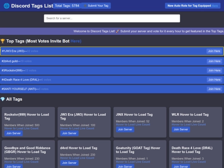Click Hover to Load Live Count on Death Race
Screen dimensions: 224x168
point(189,162)
